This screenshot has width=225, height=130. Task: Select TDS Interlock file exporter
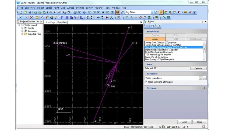coord(174,55)
